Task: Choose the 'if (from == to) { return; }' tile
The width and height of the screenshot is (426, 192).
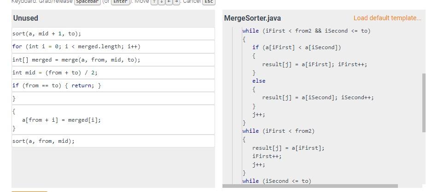Action: click(x=113, y=85)
